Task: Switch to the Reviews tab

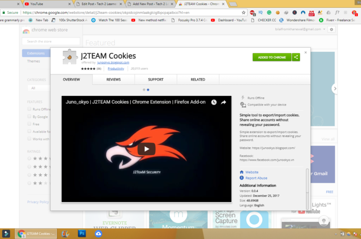Action: pyautogui.click(x=113, y=80)
